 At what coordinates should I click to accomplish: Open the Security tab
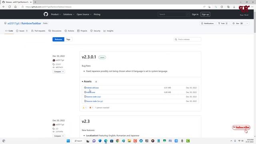click(x=95, y=31)
